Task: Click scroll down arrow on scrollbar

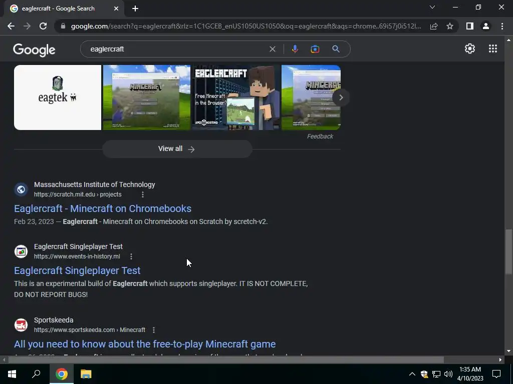Action: click(x=508, y=351)
